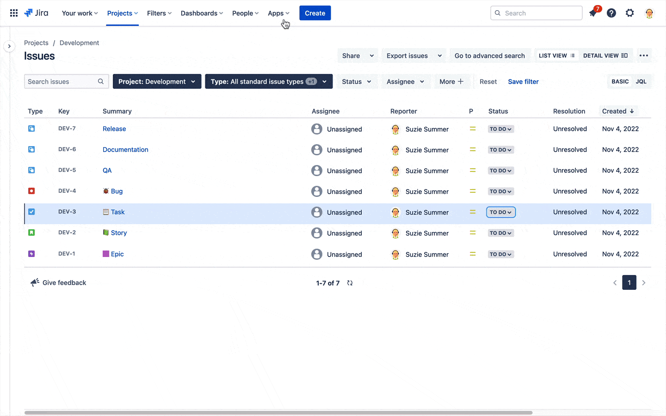Click the Epic issue type icon on DEV-1
Viewport: 666px width, 416px height.
point(31,254)
